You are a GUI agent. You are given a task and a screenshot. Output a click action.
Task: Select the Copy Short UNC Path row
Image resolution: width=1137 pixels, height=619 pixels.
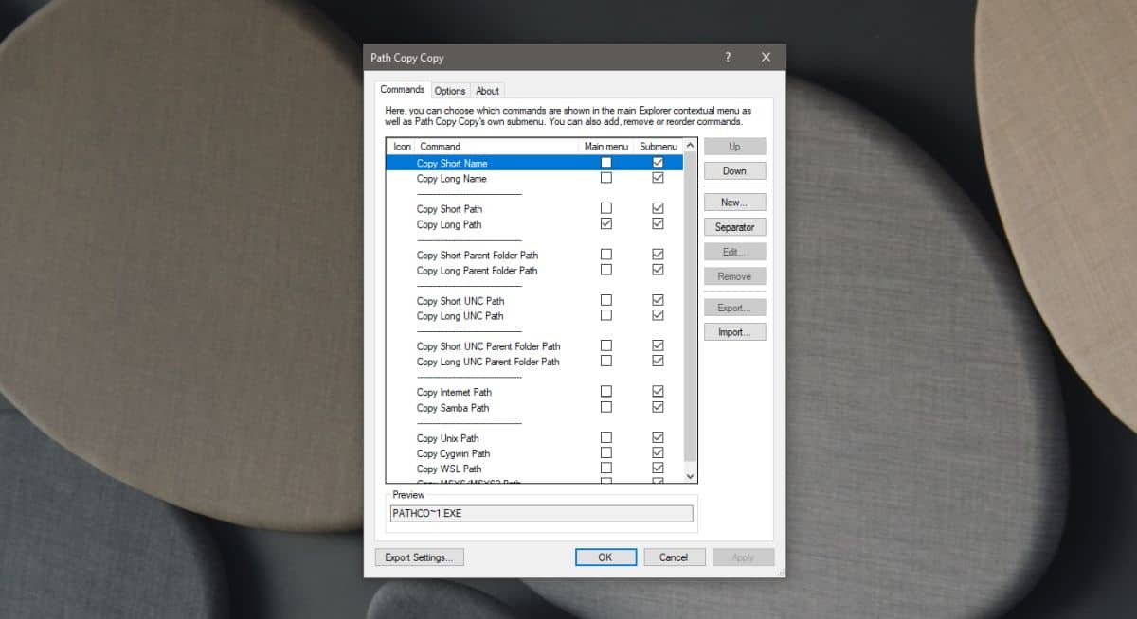click(533, 300)
